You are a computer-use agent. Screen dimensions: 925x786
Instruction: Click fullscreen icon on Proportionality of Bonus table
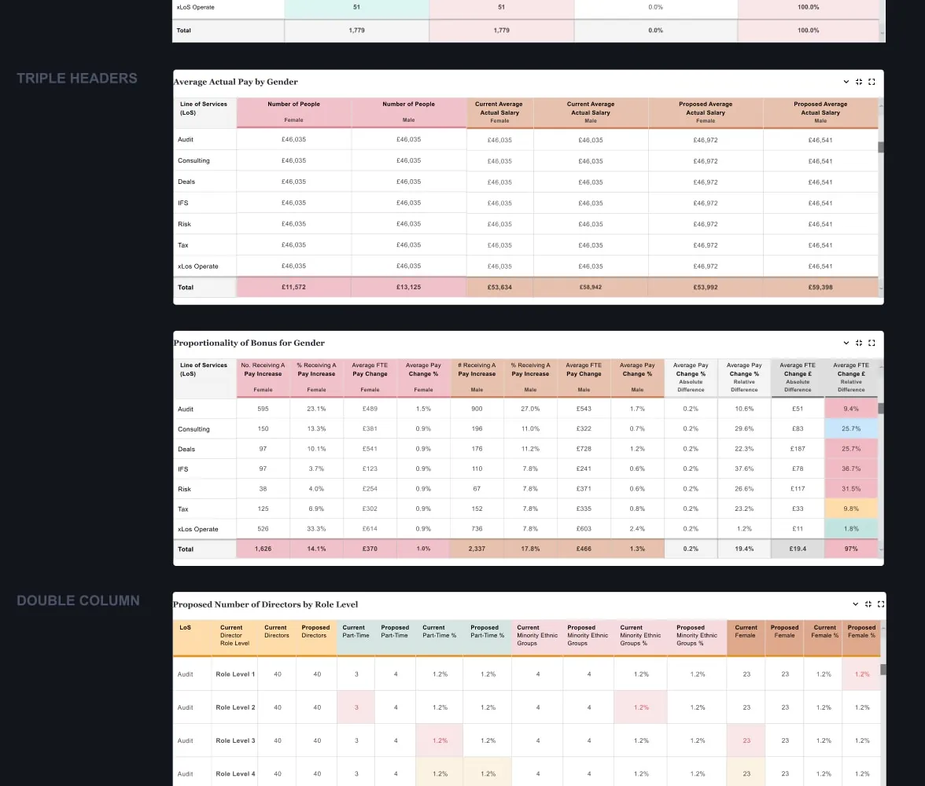pyautogui.click(x=872, y=343)
